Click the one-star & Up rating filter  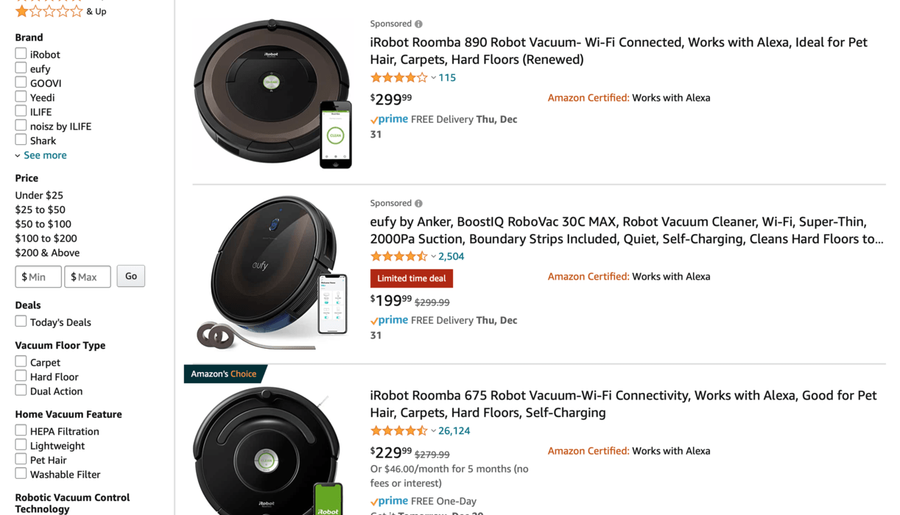(x=47, y=11)
